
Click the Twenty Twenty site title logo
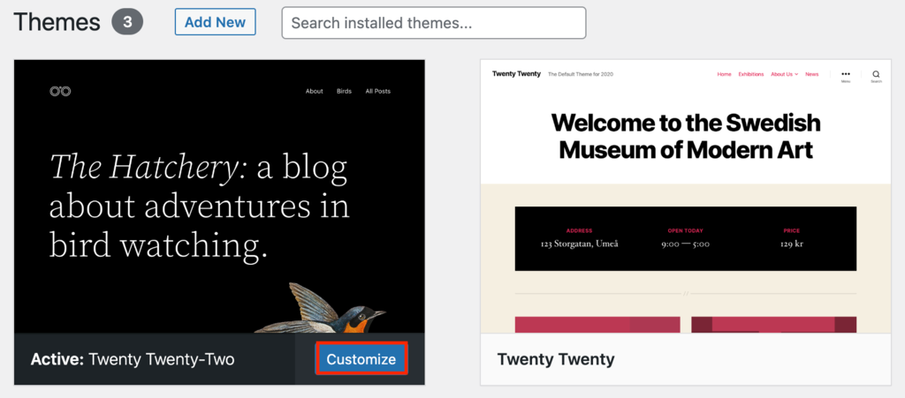tap(516, 74)
